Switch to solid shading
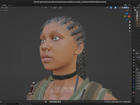Viewport: 140px width, 105px height. [124, 8]
